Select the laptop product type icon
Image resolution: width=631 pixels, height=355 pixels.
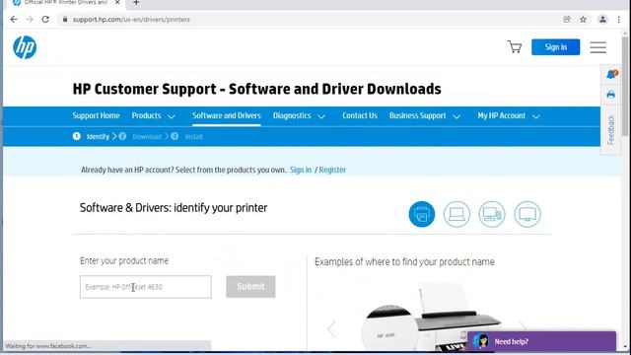coord(456,214)
